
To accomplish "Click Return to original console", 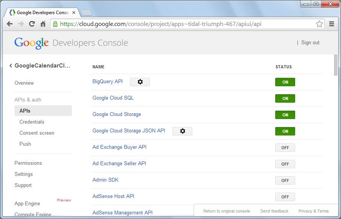I will pos(227,211).
